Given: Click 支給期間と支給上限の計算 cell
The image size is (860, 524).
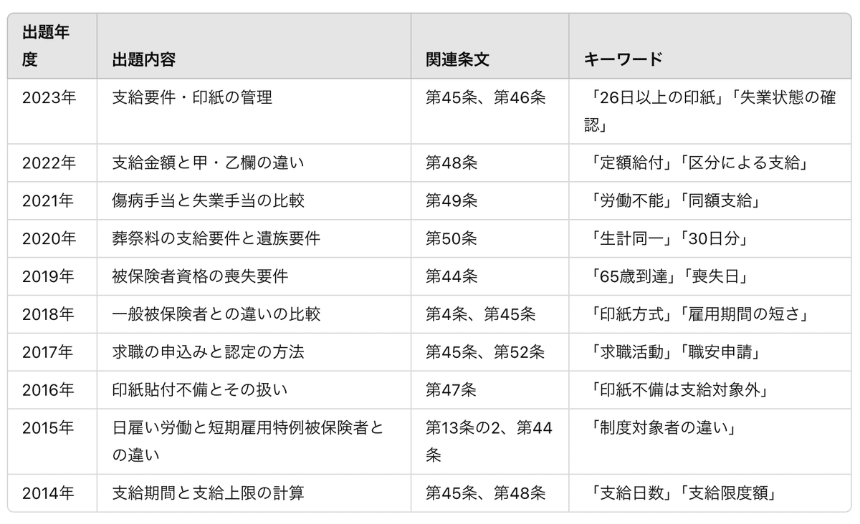Looking at the screenshot, I should click(x=208, y=493).
